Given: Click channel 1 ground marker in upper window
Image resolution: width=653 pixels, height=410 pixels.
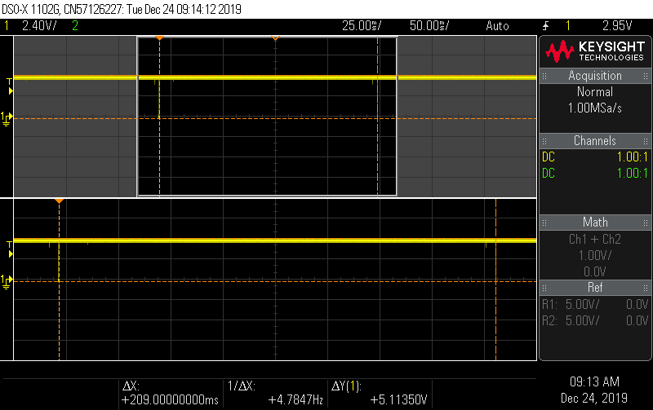Looking at the screenshot, I should click(7, 118).
